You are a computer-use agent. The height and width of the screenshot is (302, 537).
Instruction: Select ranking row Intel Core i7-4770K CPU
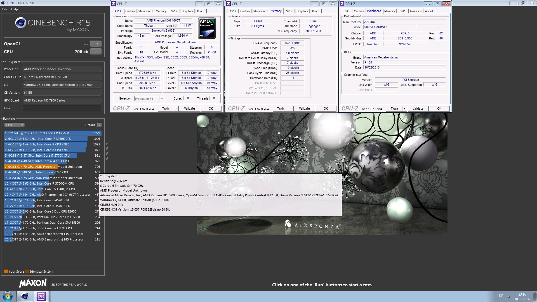(x=53, y=161)
